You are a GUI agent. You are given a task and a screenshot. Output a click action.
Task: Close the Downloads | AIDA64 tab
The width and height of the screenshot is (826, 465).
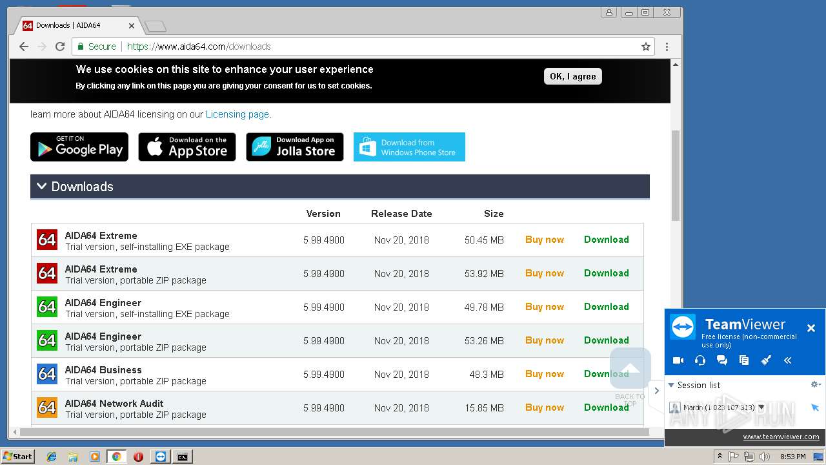[x=132, y=26]
